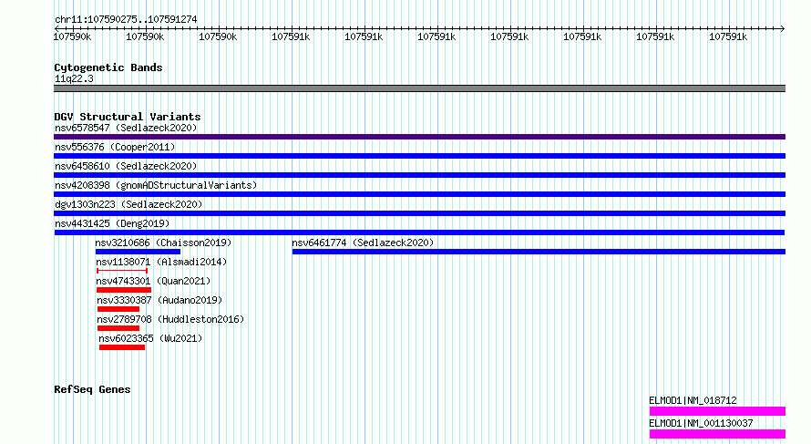Click magenta bar under ELMOD1|NM_018712
811x444 pixels.
(717, 411)
